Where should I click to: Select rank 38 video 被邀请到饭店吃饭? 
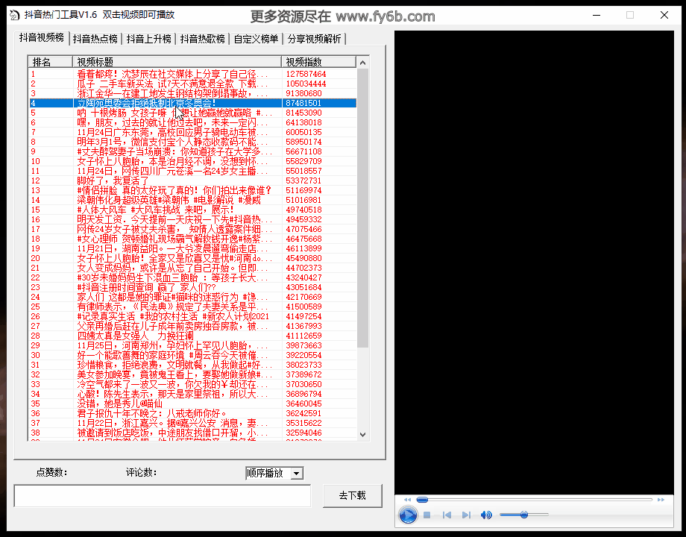(x=193, y=433)
